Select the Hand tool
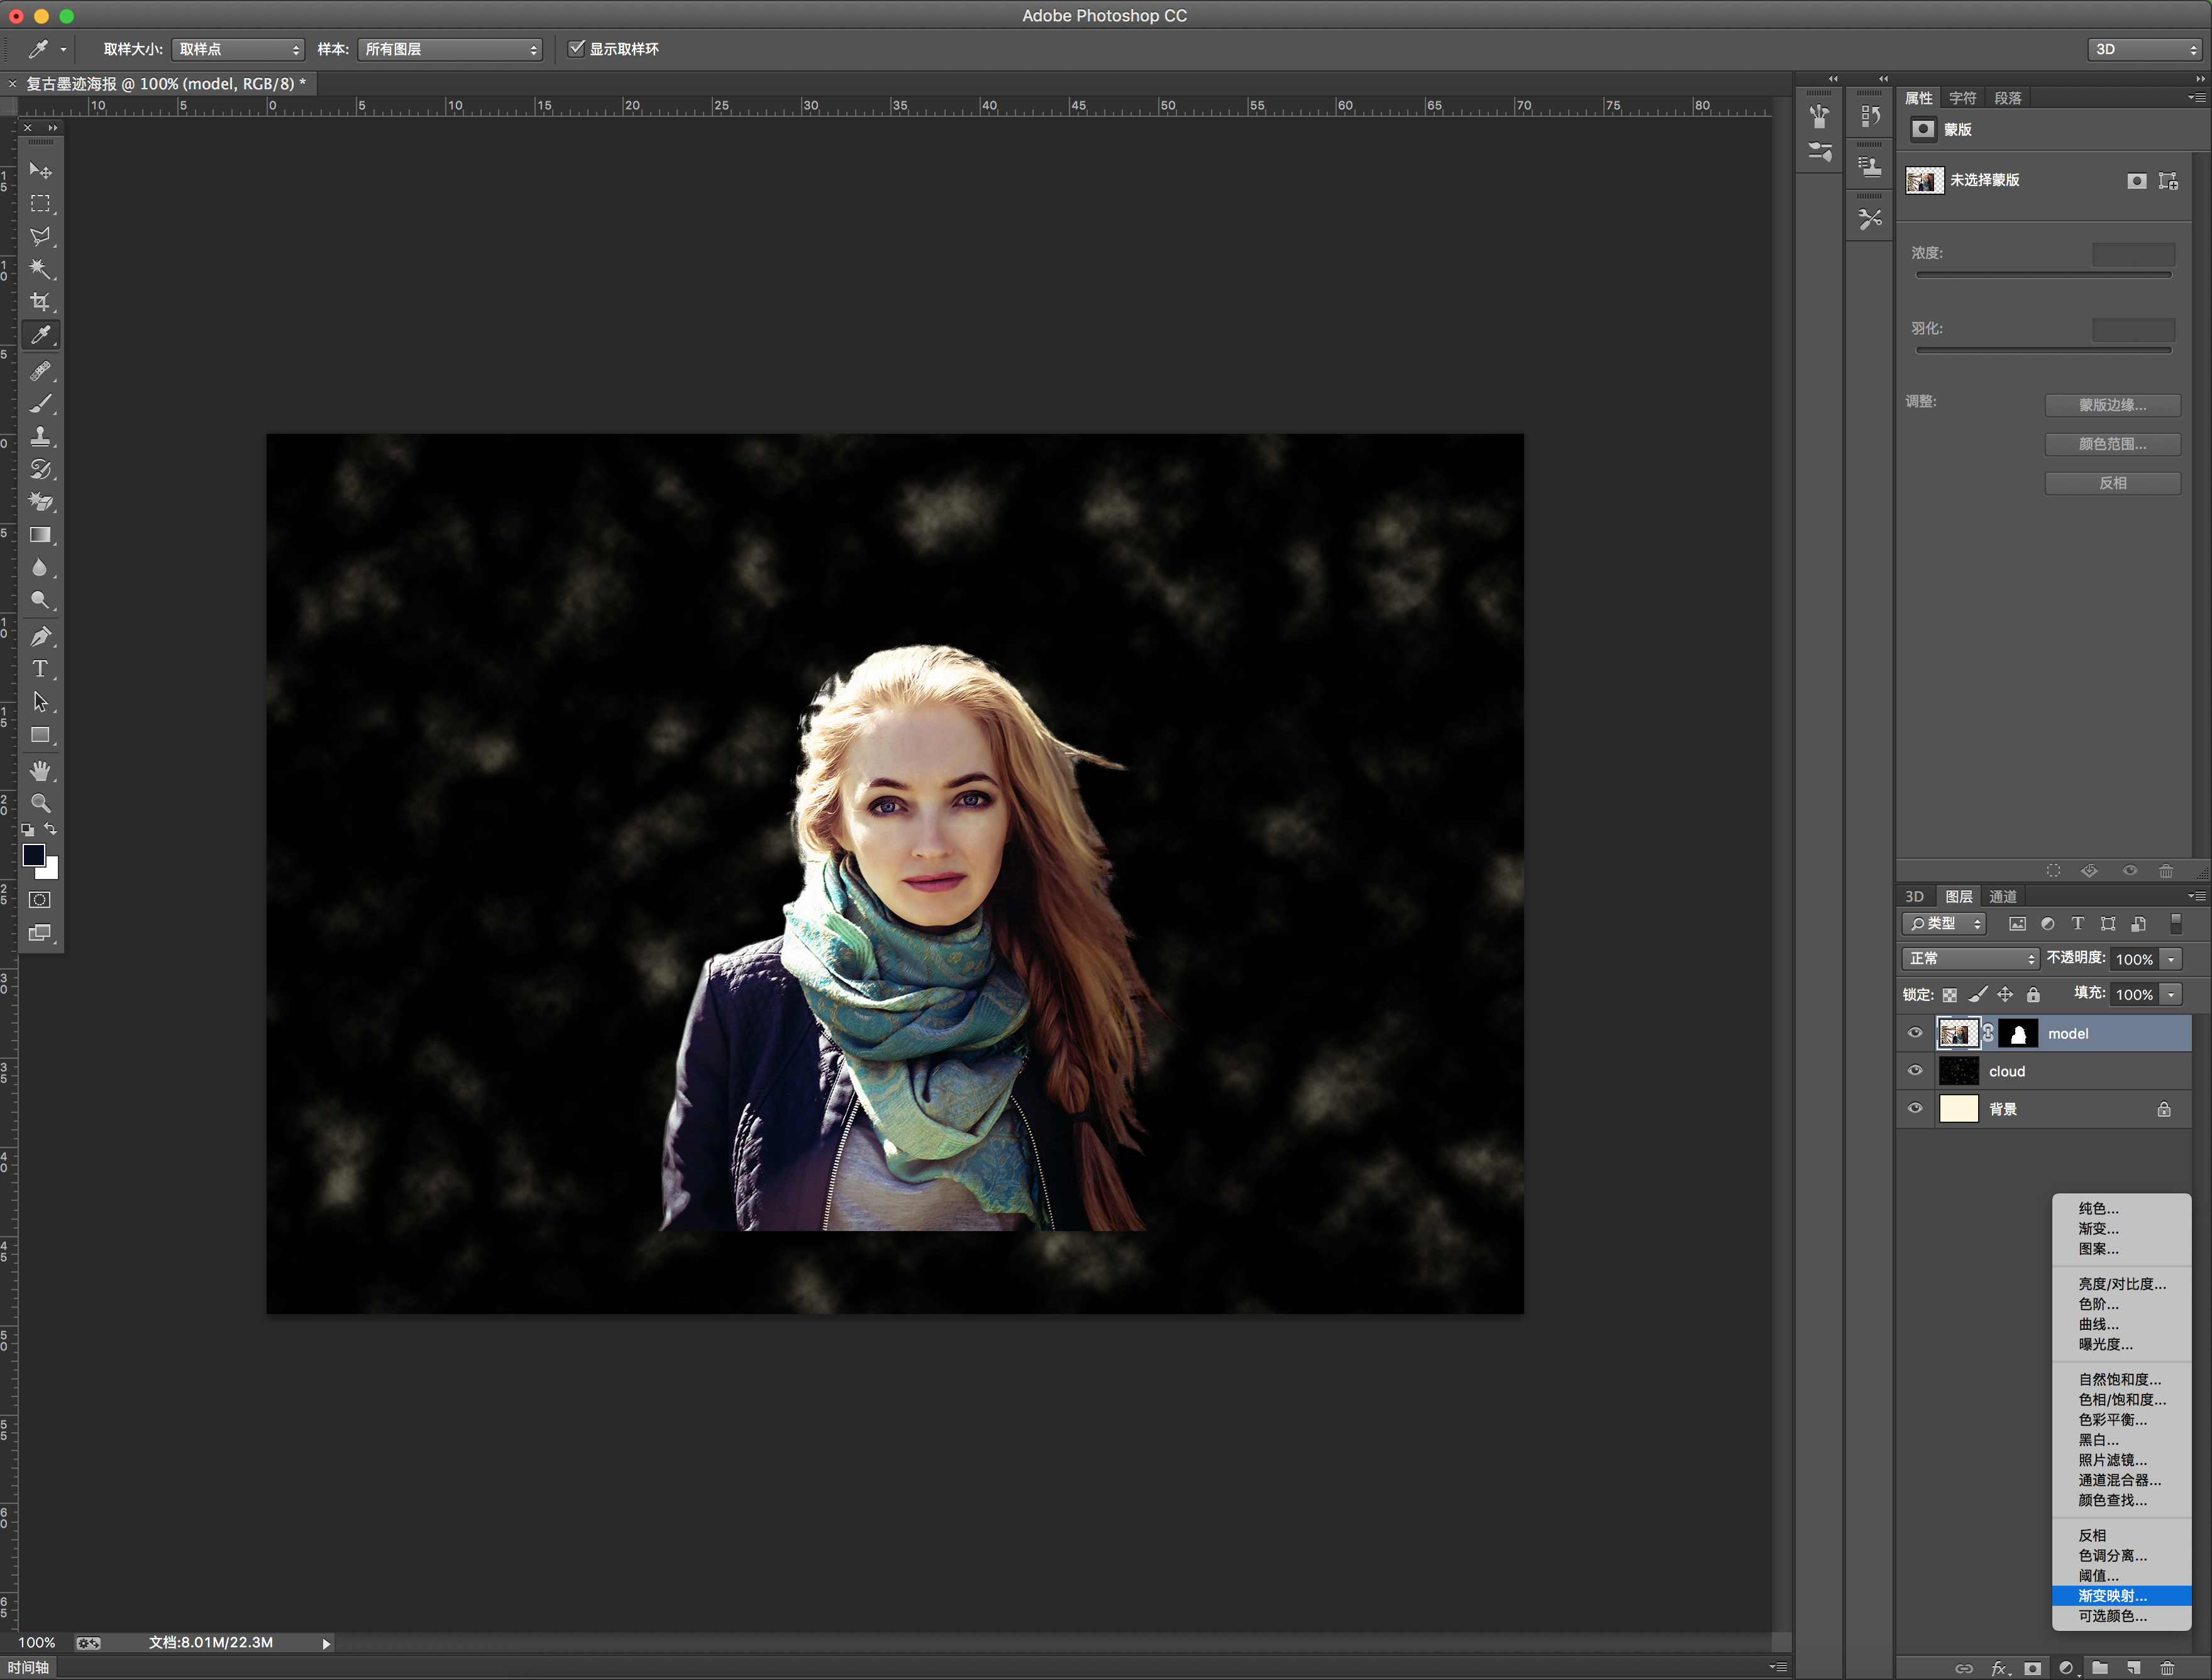 pos(40,770)
